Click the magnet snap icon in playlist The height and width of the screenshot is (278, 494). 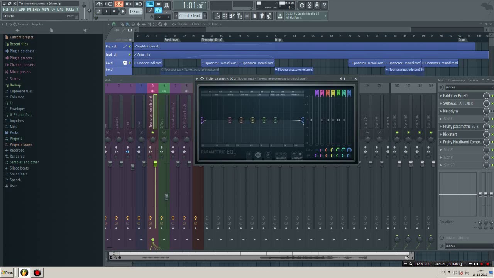[114, 24]
